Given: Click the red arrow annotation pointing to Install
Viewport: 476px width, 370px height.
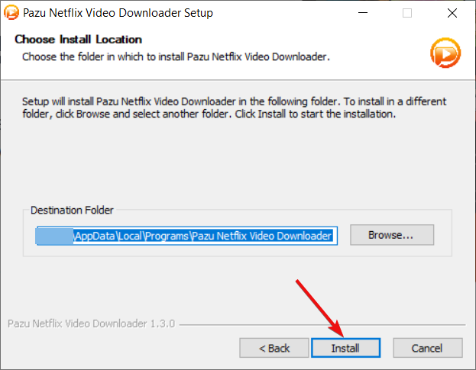Looking at the screenshot, I should point(320,308).
